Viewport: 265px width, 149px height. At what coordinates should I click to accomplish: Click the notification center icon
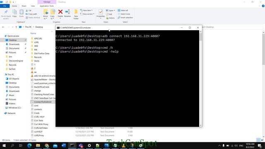(x=260, y=145)
